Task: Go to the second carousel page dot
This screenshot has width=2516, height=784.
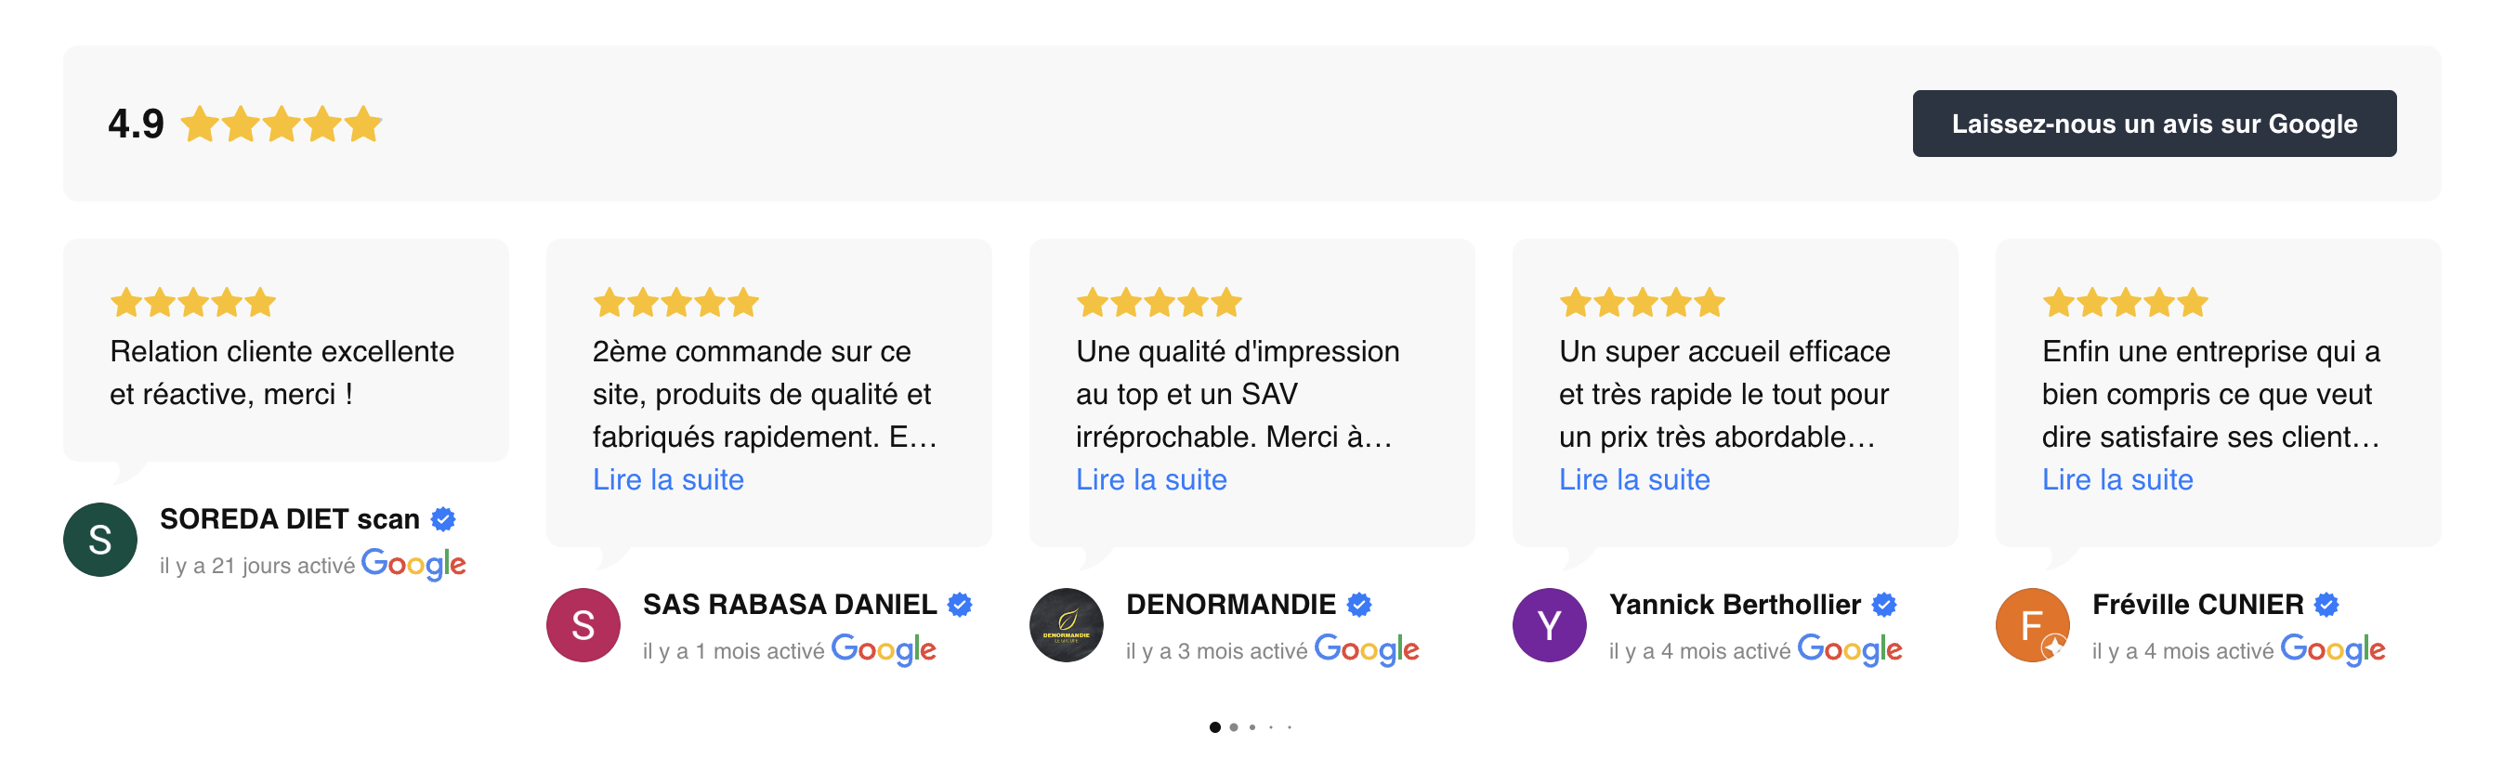Action: click(1234, 727)
